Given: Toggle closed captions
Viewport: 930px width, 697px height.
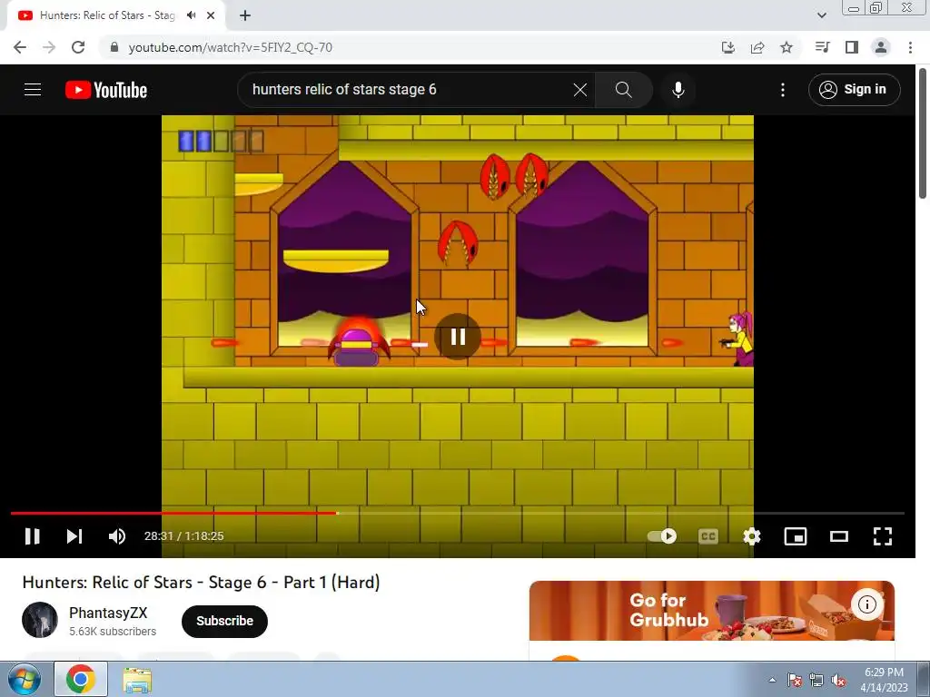Looking at the screenshot, I should click(708, 536).
